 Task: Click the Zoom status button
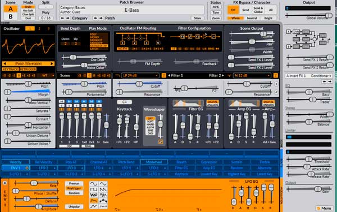coord(216,19)
